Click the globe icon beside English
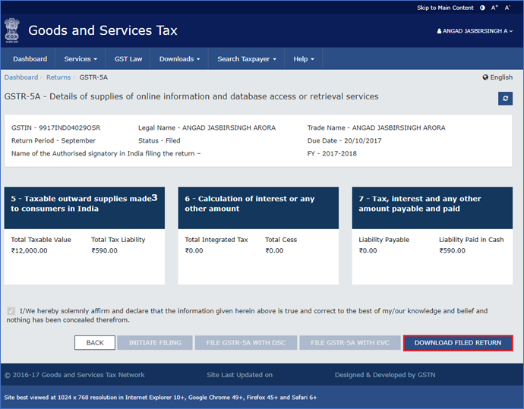Screen dimensions: 524x409 [485, 77]
